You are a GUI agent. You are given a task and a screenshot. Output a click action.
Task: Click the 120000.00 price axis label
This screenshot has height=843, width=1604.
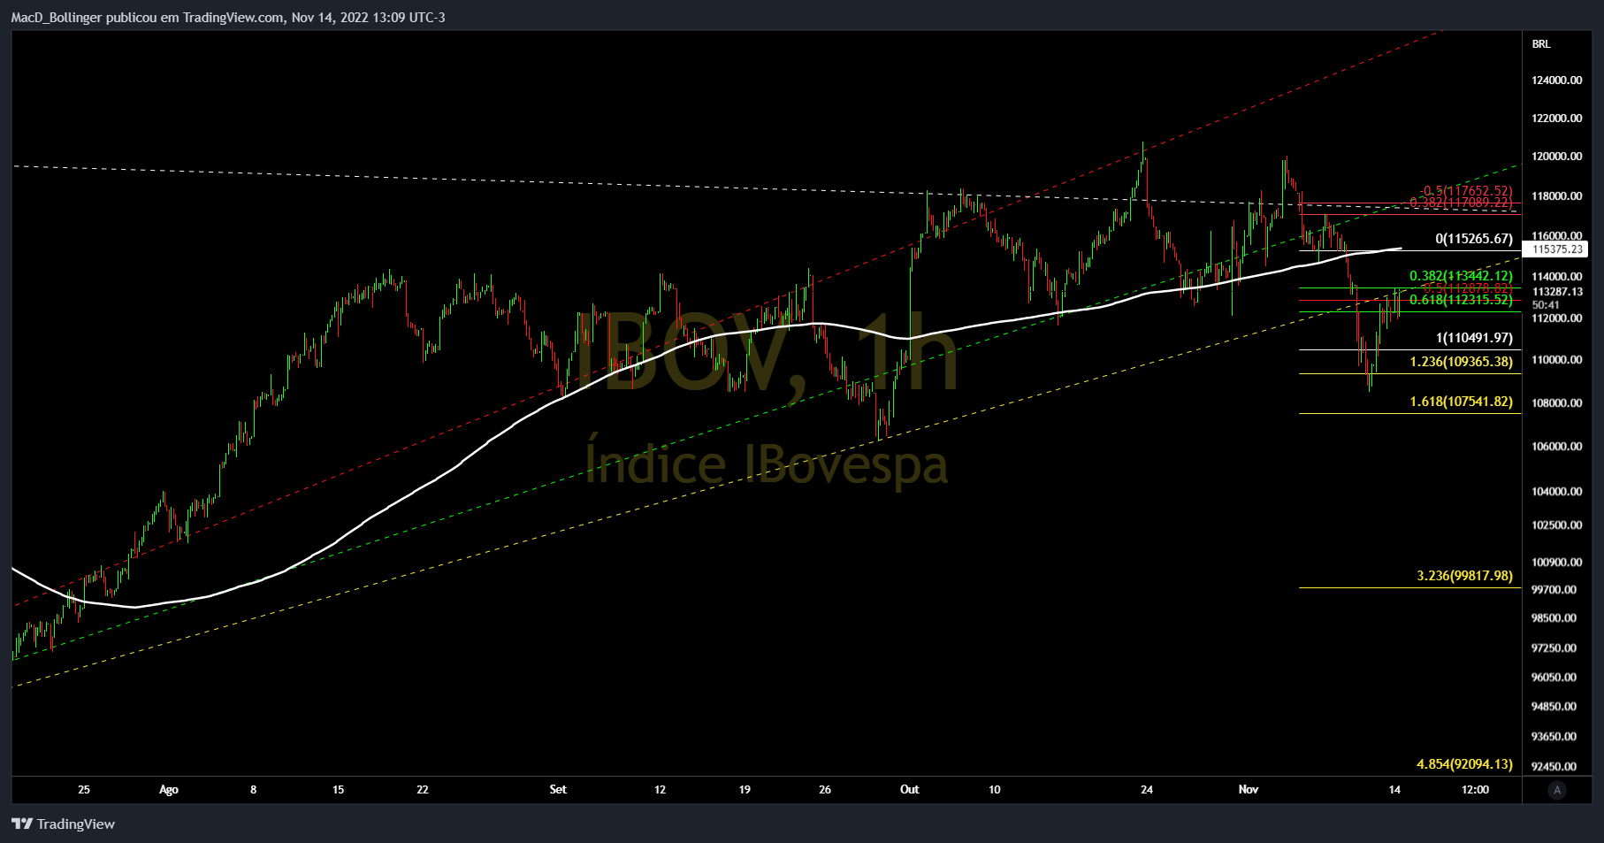pos(1556,157)
